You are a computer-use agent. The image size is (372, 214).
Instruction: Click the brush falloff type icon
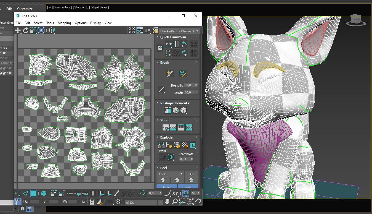pos(161,89)
